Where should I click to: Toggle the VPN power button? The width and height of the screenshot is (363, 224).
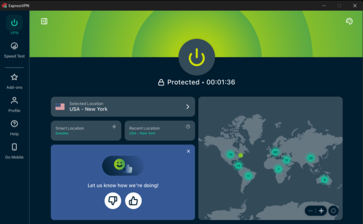point(196,57)
